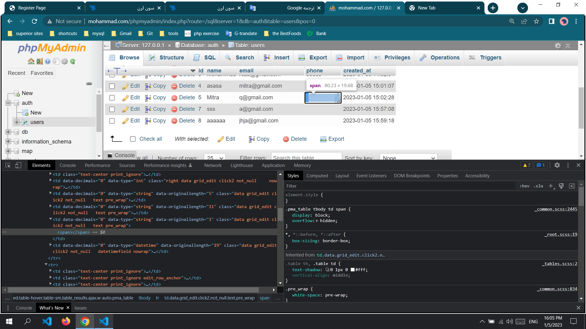The height and width of the screenshot is (329, 586).
Task: Click the link-with-main-panel chain icon
Action: point(89,83)
